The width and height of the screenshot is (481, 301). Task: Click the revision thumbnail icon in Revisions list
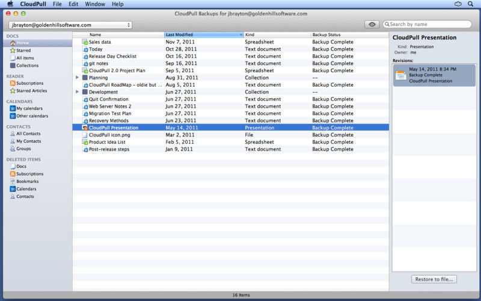coord(401,75)
